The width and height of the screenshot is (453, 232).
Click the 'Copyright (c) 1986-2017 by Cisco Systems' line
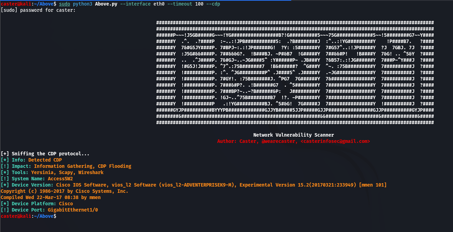pos(65,191)
